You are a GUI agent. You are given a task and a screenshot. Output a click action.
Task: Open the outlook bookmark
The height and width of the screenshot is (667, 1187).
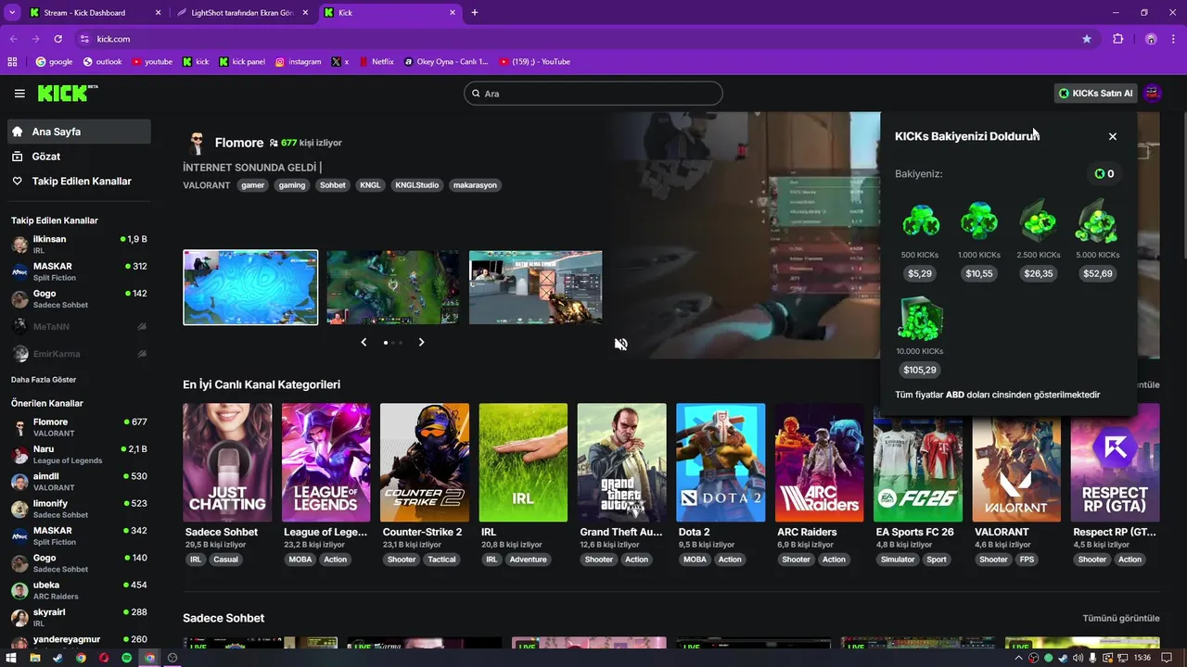(x=103, y=62)
